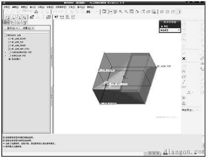Switch to wireframe display mode
Viewport: 208px width, 158px height.
click(162, 11)
